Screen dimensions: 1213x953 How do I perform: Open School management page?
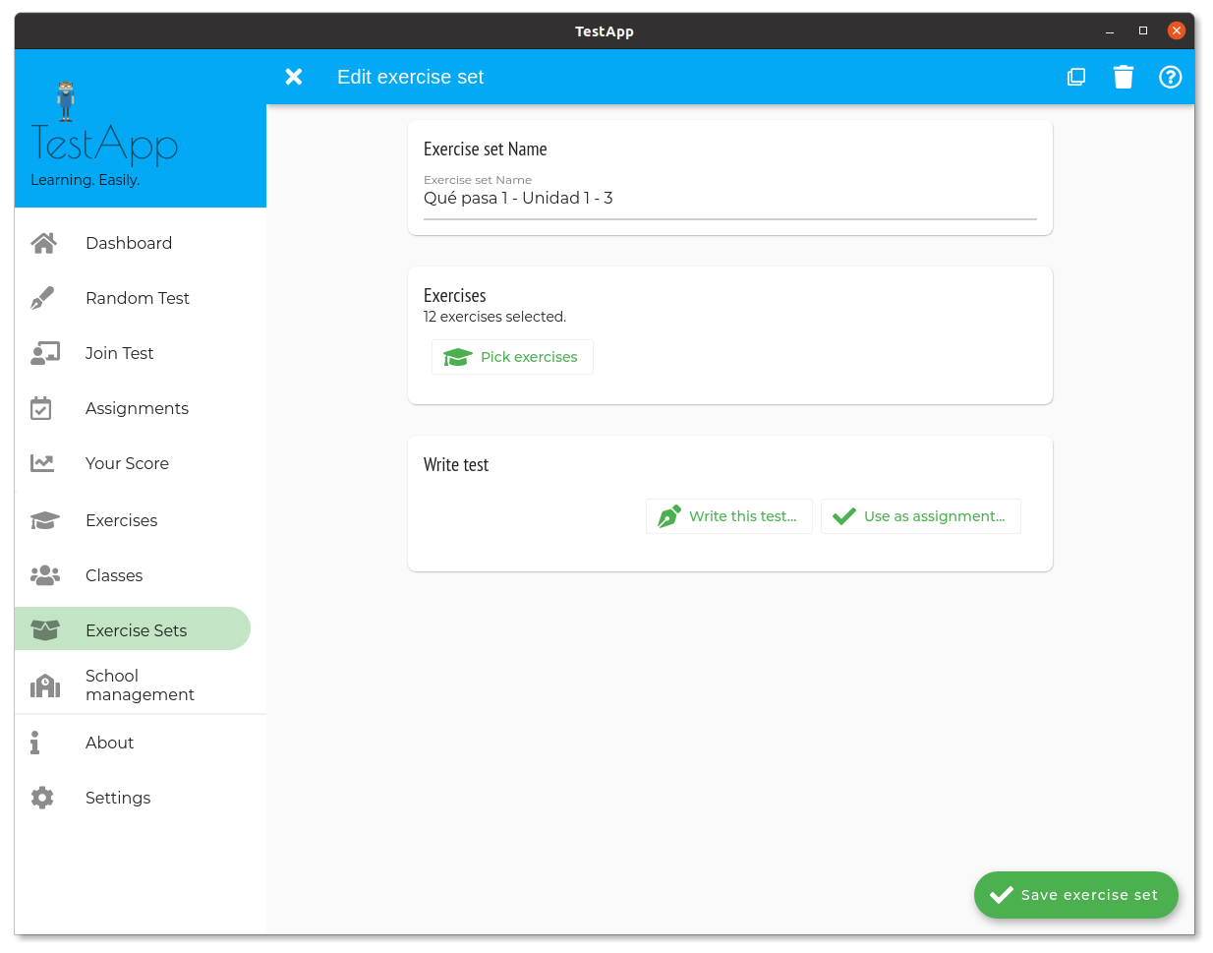pyautogui.click(x=139, y=685)
